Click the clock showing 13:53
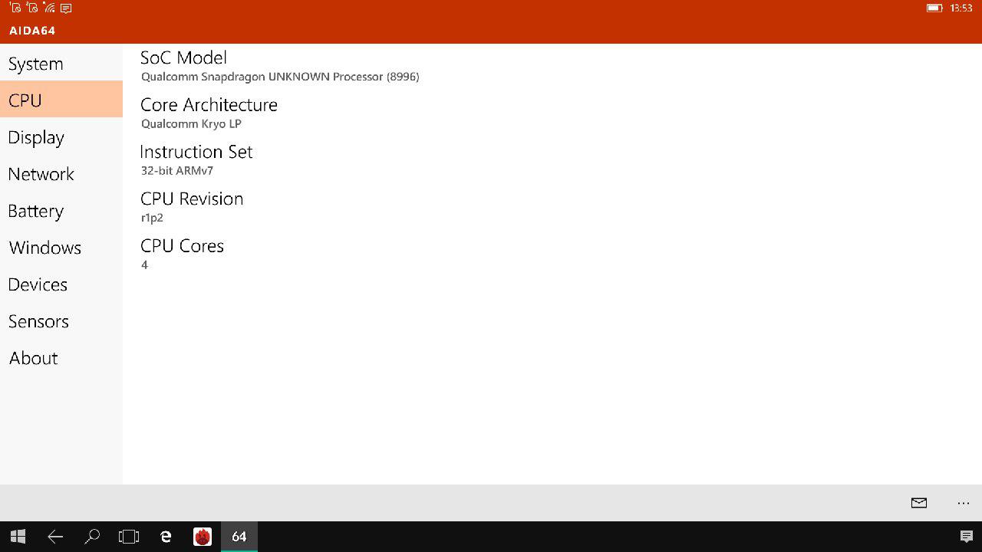982x552 pixels. click(961, 8)
